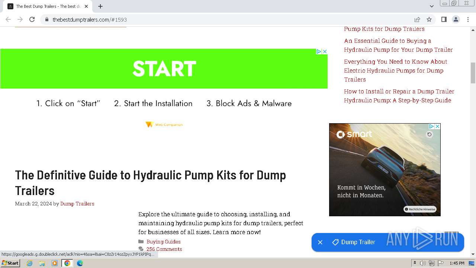Image resolution: width=476 pixels, height=268 pixels.
Task: Go back to the previous page
Action: click(x=8, y=19)
